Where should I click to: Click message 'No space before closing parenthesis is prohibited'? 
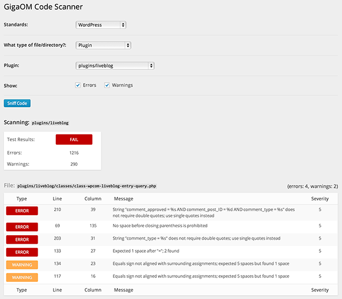pos(160,226)
